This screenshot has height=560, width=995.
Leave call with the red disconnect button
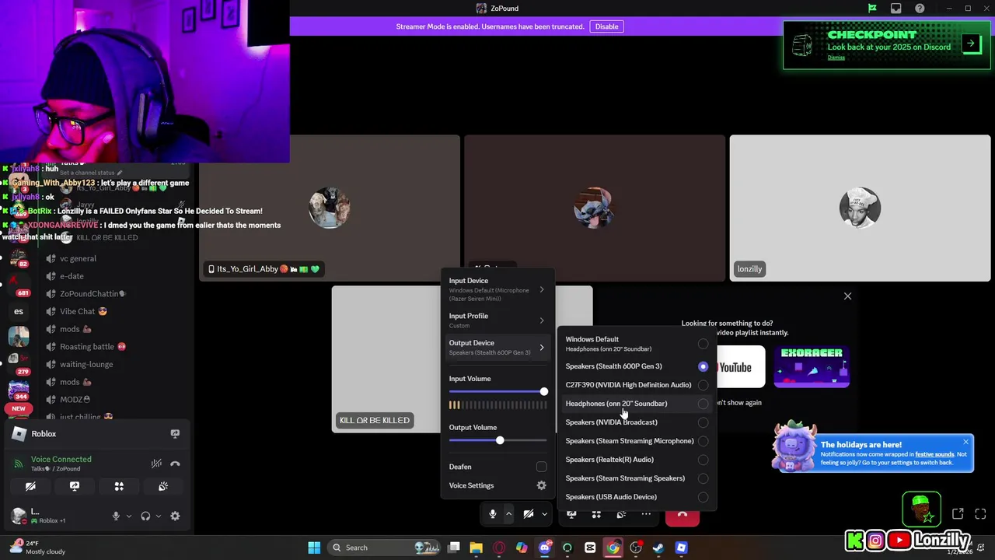point(683,515)
